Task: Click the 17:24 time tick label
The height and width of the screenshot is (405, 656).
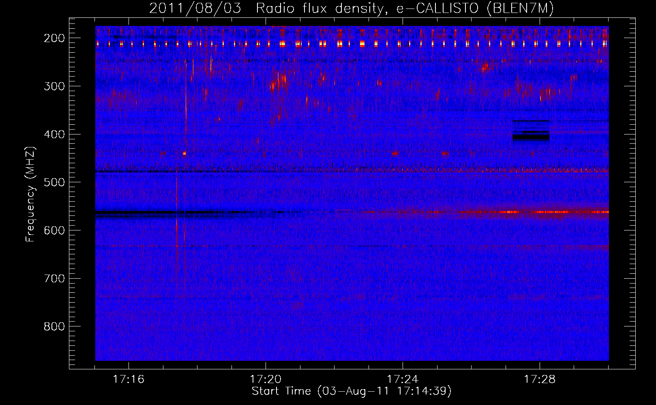Action: click(403, 379)
